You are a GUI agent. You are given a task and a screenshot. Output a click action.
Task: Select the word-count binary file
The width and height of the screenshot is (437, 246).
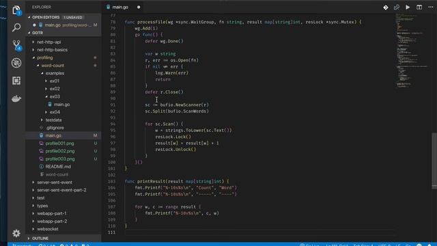point(57,174)
